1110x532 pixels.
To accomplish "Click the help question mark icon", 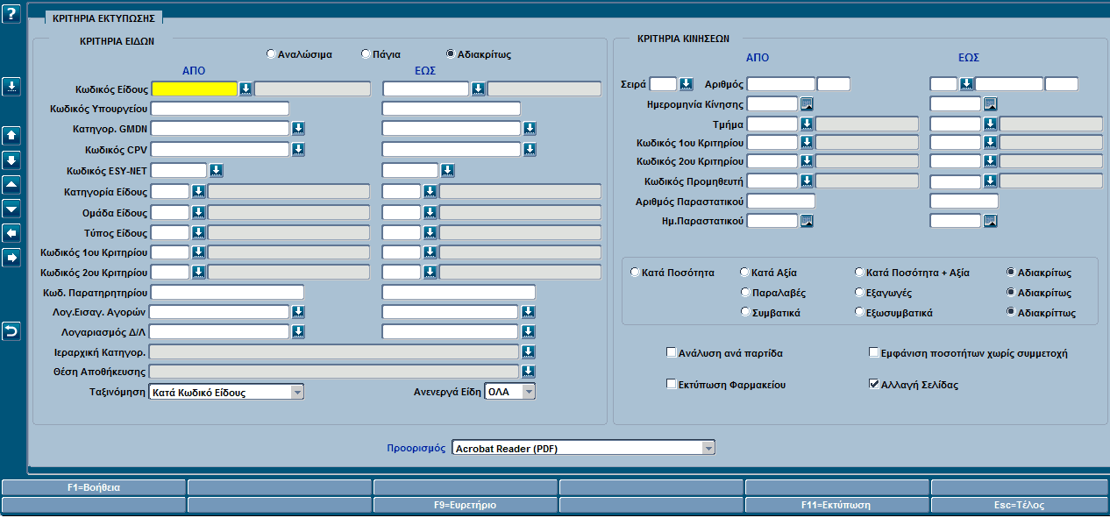I will [x=11, y=13].
